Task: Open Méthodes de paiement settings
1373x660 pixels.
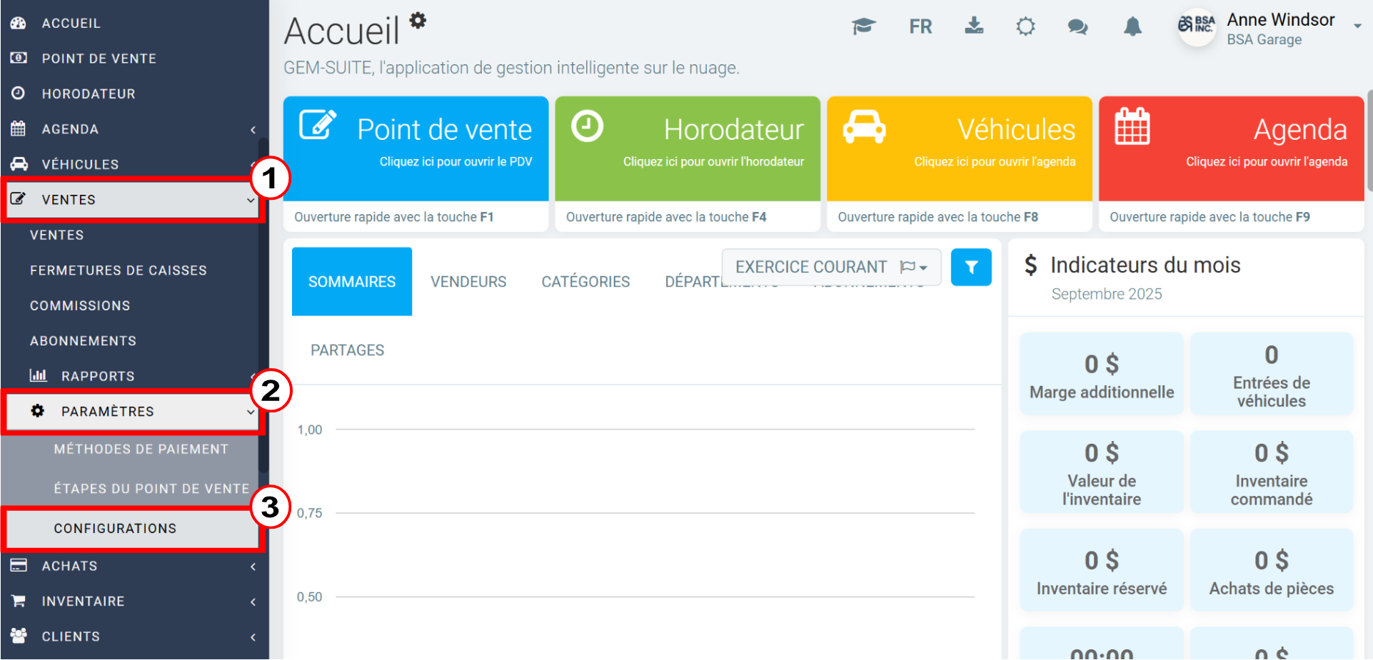Action: (x=141, y=449)
